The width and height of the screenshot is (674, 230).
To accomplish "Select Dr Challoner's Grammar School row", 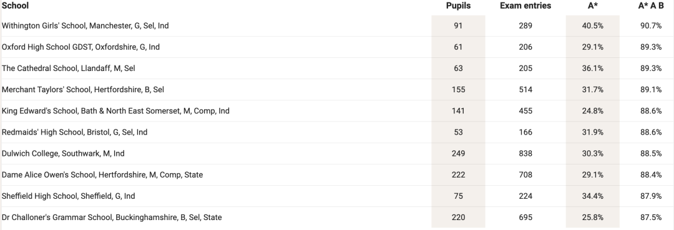I will 337,217.
